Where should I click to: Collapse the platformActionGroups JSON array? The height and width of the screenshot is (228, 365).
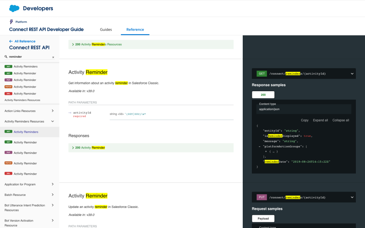260,147
